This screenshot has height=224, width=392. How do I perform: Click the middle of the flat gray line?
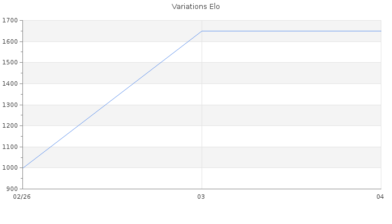point(291,31)
